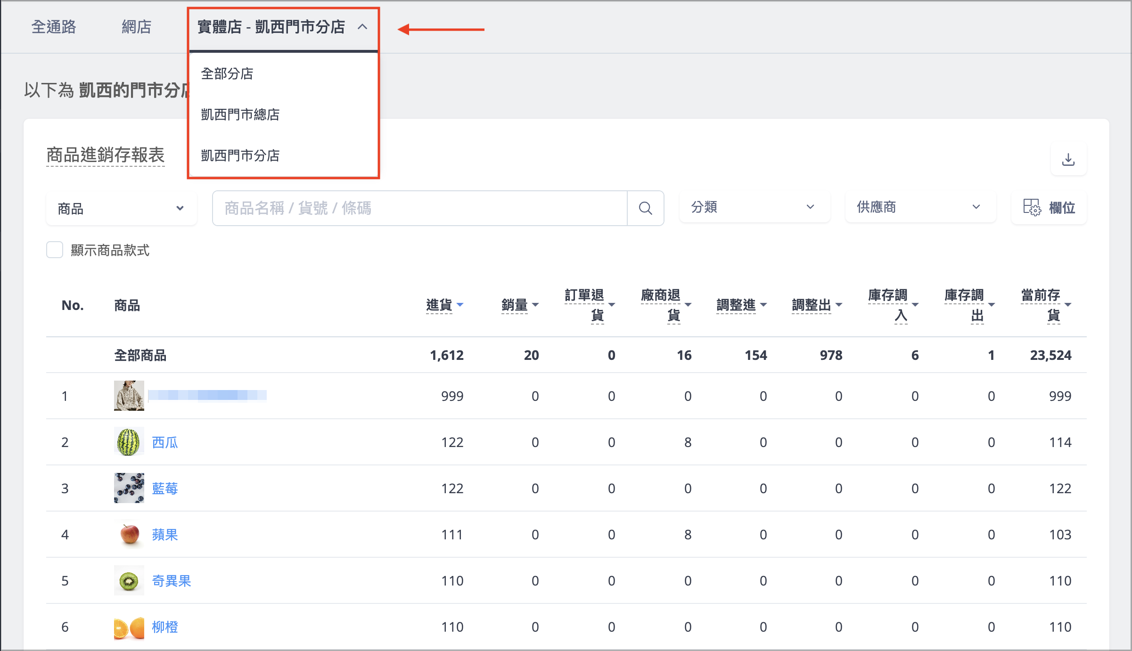This screenshot has height=651, width=1132.
Task: Click the download report icon
Action: coord(1068,160)
